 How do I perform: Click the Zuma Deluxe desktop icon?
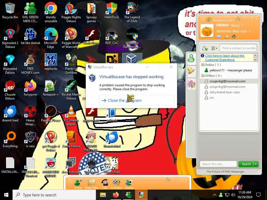[71, 140]
